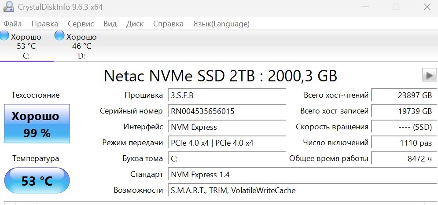Open the Вид menu
This screenshot has height=205, width=438.
click(x=110, y=24)
